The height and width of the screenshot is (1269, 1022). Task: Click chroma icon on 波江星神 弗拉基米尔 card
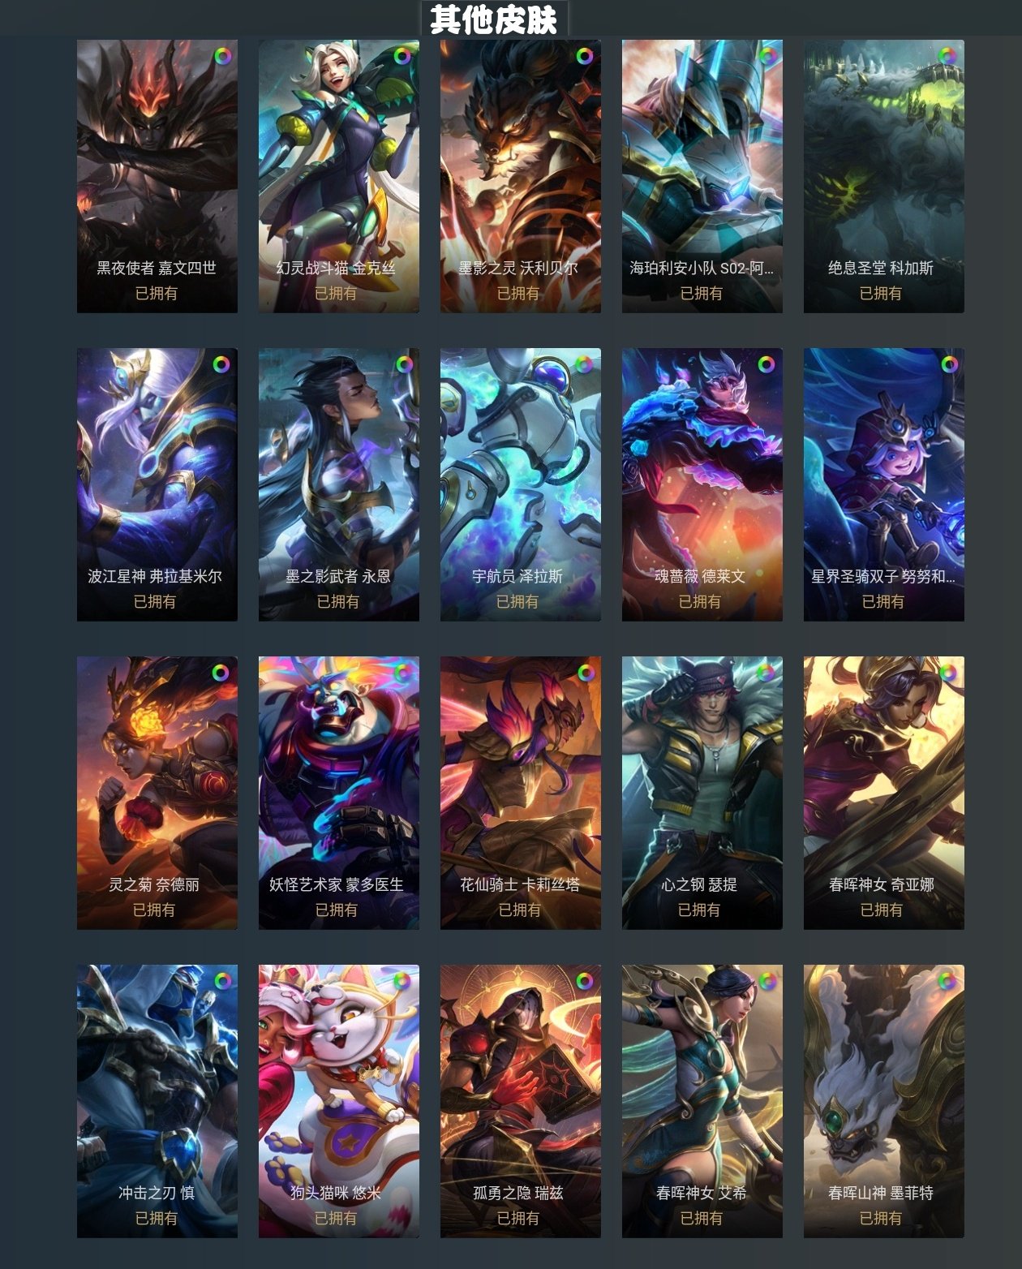point(221,364)
